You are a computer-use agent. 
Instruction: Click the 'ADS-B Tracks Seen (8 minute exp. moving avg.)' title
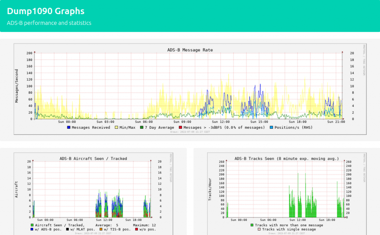287,159
